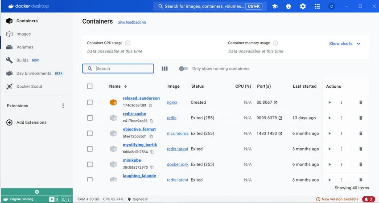Open the apps grid icon
The width and height of the screenshot is (379, 203).
(x=317, y=7)
